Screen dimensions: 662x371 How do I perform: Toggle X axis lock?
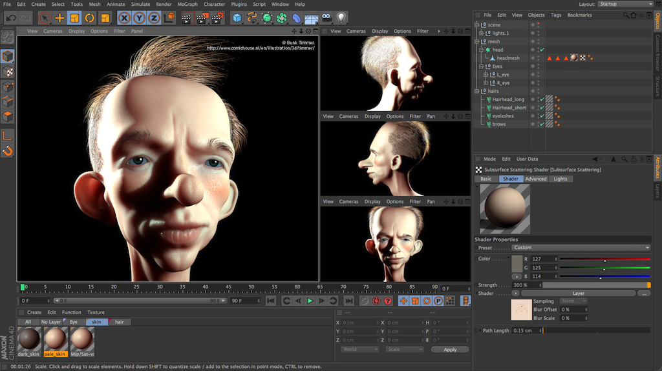click(x=124, y=17)
